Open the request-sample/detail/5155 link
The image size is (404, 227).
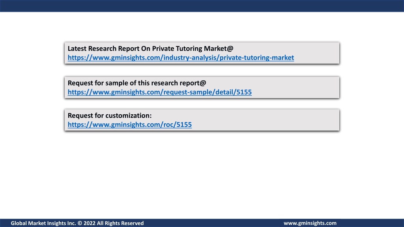[159, 92]
